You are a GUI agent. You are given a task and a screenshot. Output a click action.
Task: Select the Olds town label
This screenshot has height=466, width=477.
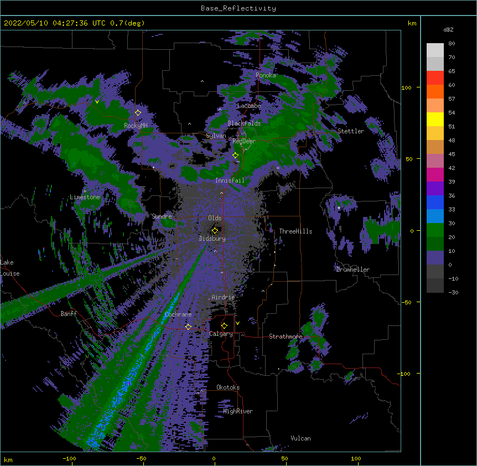pos(215,218)
